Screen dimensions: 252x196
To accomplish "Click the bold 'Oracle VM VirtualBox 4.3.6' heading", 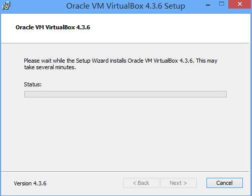I will click(53, 27).
